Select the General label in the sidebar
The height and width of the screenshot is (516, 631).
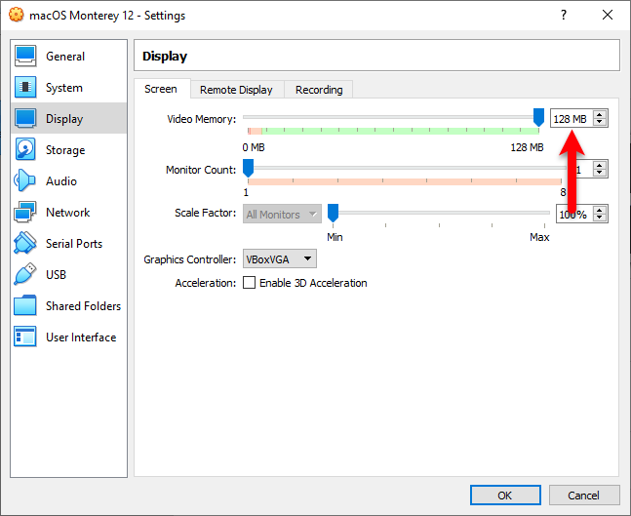point(65,57)
